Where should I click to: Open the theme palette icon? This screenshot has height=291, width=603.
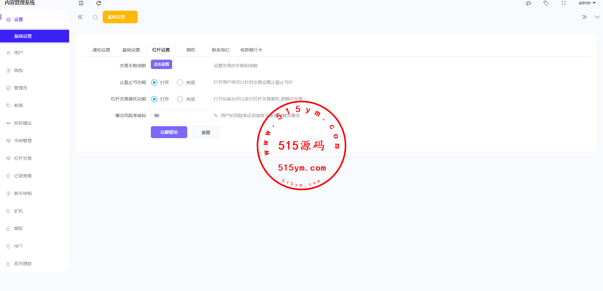point(529,3)
